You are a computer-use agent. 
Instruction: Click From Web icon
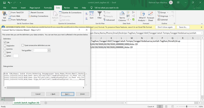[10, 16]
